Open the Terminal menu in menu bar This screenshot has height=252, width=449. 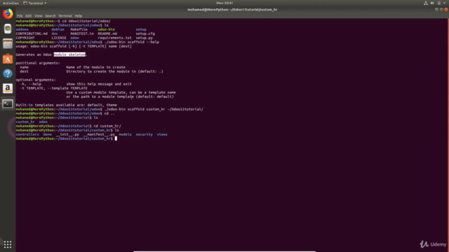[x=65, y=16]
